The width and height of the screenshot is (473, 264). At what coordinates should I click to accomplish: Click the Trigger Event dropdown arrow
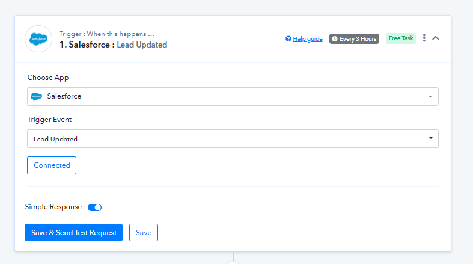pyautogui.click(x=431, y=138)
